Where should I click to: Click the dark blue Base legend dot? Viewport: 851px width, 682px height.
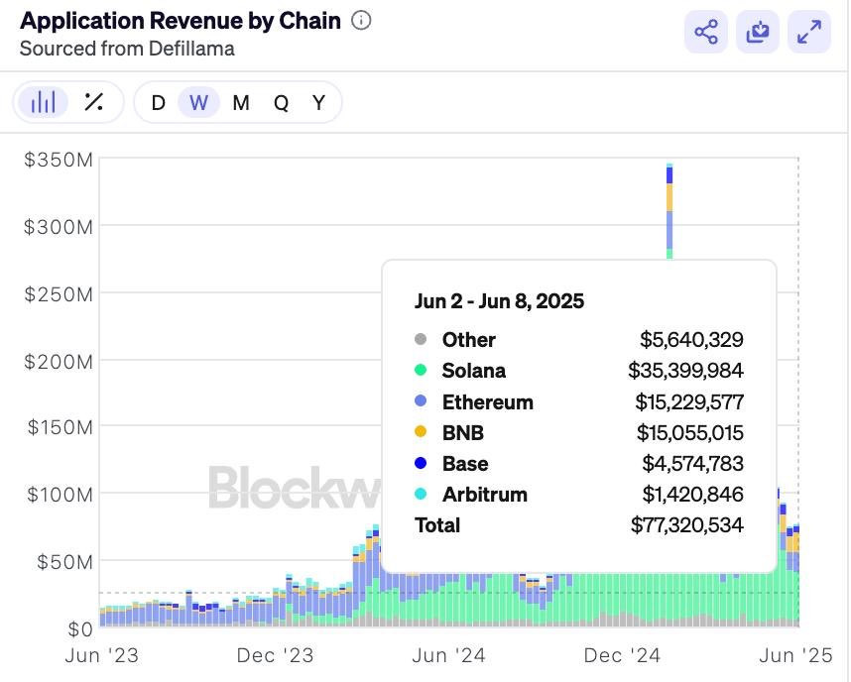coord(421,464)
